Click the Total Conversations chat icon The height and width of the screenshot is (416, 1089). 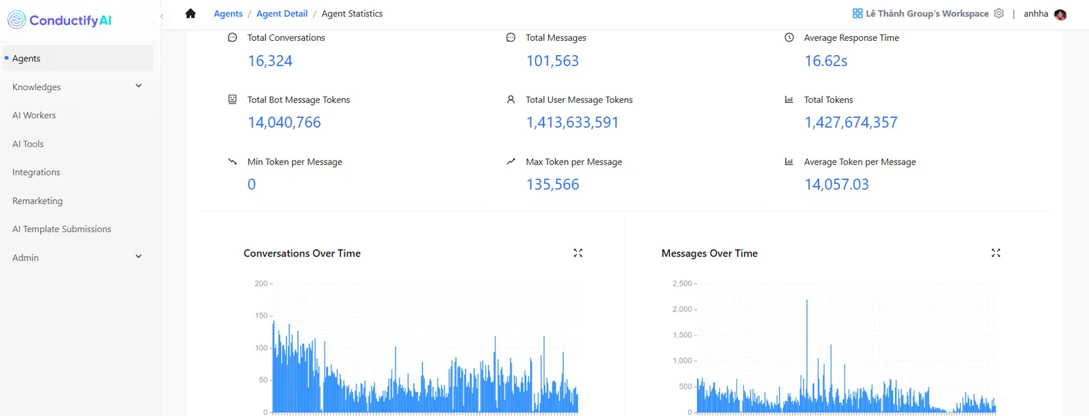tap(232, 37)
